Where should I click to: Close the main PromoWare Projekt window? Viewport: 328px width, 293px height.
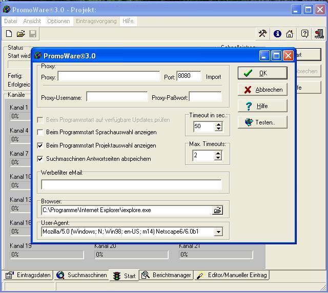tap(320, 10)
